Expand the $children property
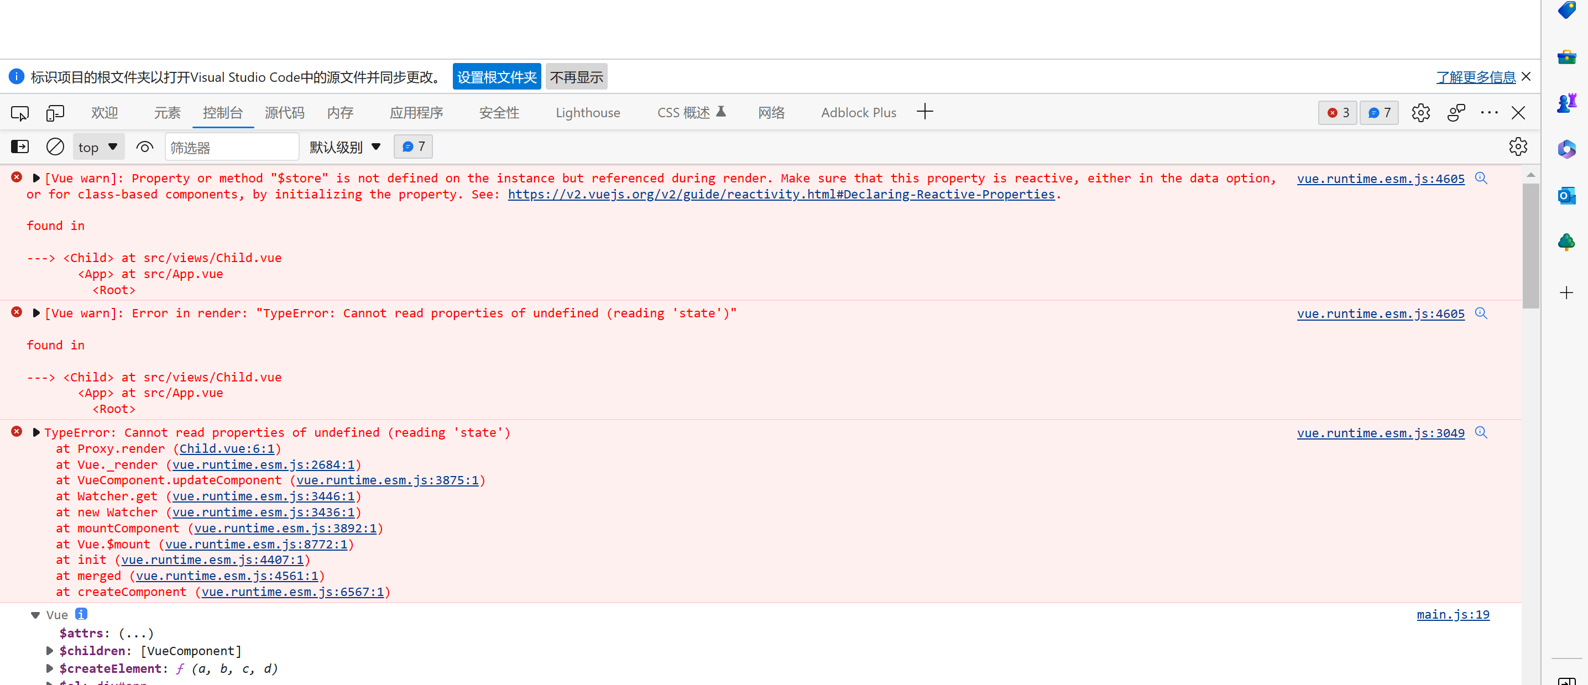The image size is (1588, 685). point(49,651)
